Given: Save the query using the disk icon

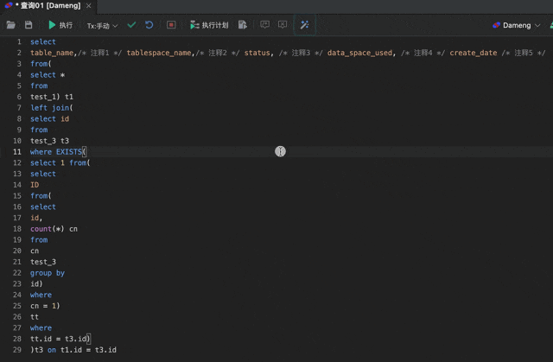Looking at the screenshot, I should point(29,25).
